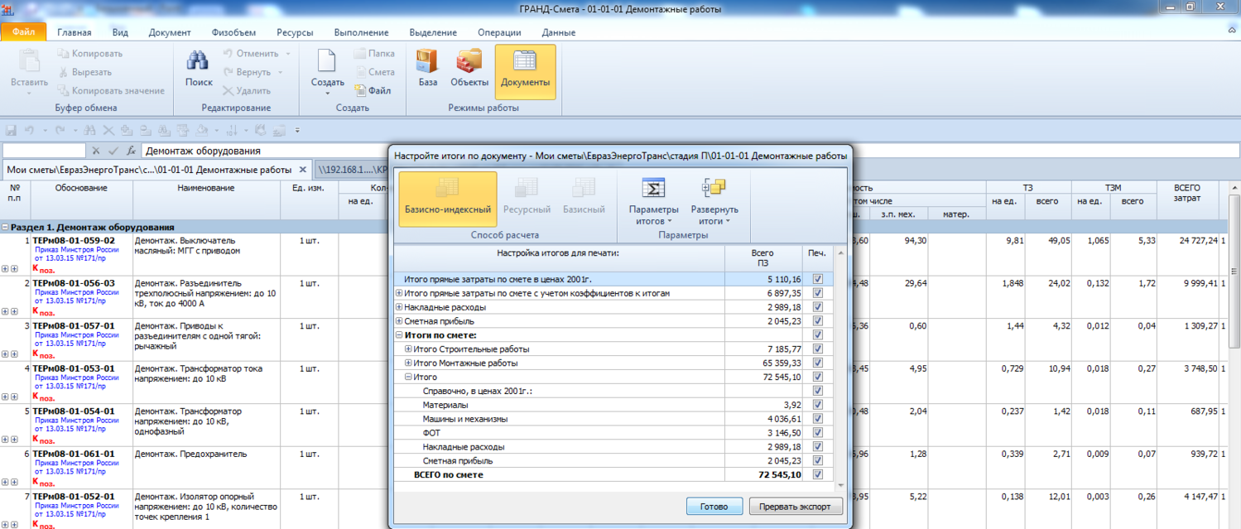The width and height of the screenshot is (1241, 529).
Task: Click the undo arrow in the quick access toolbar
Action: (28, 130)
